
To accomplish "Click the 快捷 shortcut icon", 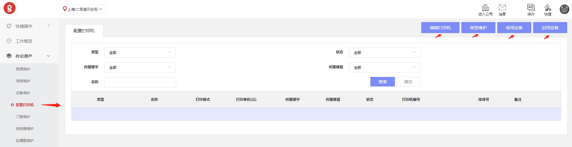I will (x=547, y=8).
